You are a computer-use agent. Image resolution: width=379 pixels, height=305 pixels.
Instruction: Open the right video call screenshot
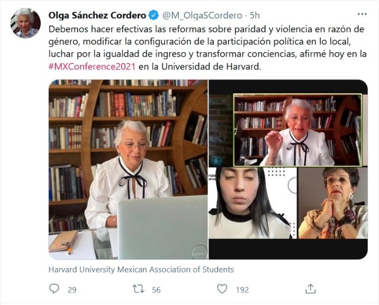[288, 170]
